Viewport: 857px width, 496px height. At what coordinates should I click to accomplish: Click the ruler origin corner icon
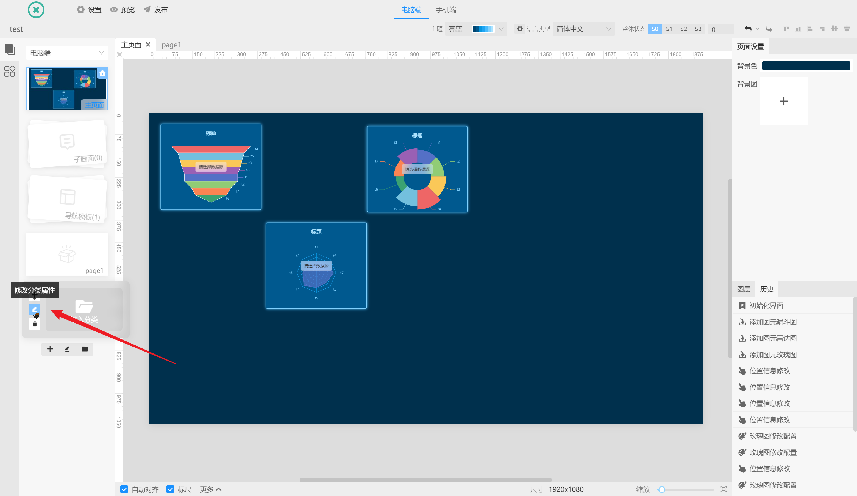tap(119, 55)
